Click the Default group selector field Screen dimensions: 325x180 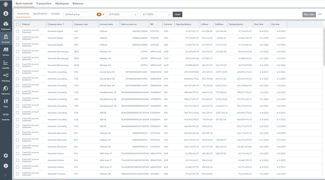click(x=84, y=14)
